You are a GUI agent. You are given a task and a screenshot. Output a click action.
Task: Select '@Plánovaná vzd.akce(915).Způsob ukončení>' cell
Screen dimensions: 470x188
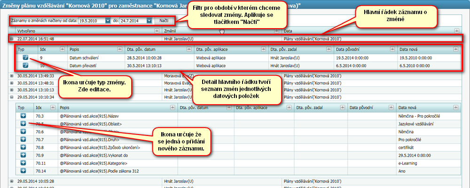click(117, 147)
